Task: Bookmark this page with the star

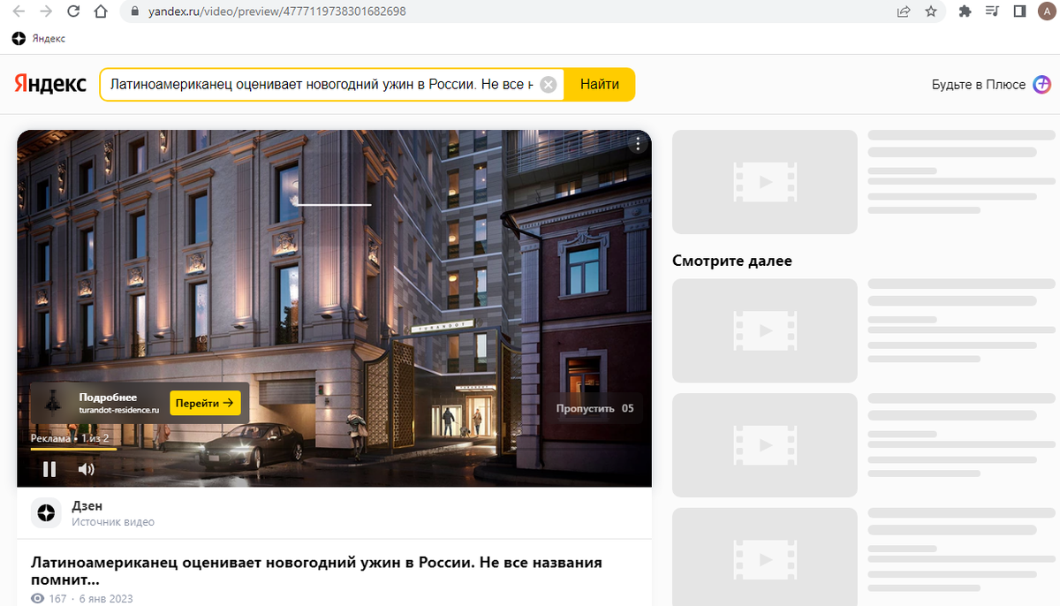Action: point(930,12)
